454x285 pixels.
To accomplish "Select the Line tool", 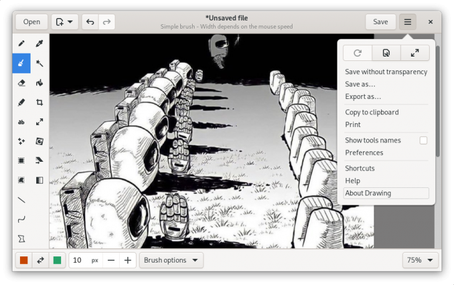I will (21, 200).
